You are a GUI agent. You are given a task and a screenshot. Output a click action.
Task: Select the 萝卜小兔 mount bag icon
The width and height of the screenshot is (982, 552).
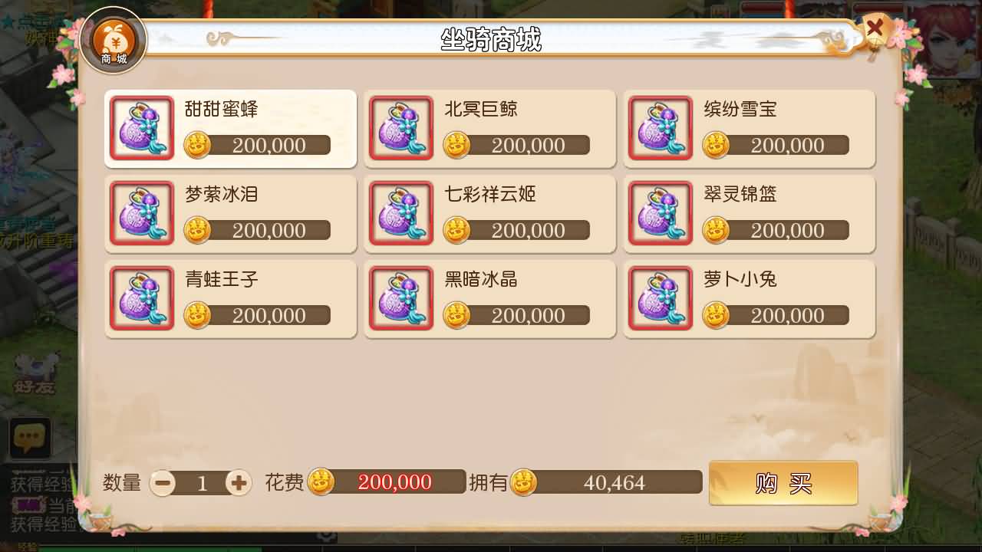point(661,298)
